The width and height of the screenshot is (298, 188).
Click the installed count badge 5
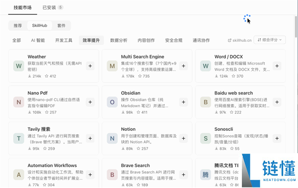pyautogui.click(x=61, y=7)
